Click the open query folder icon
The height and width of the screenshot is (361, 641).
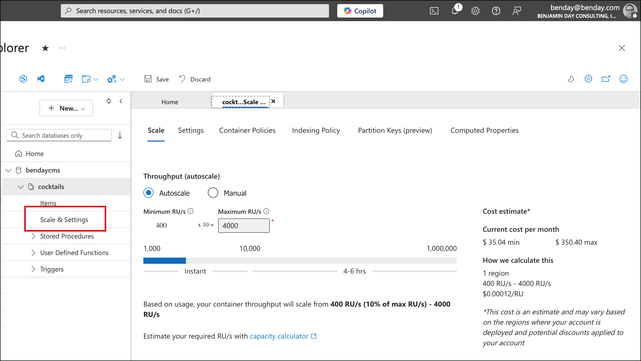click(86, 79)
